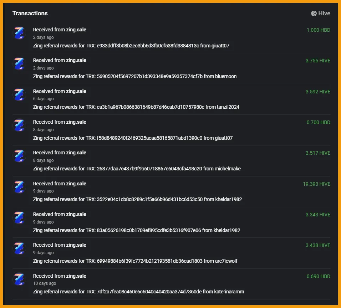Click the 3.343 HIVE amount
This screenshot has height=308, width=341.
point(318,215)
